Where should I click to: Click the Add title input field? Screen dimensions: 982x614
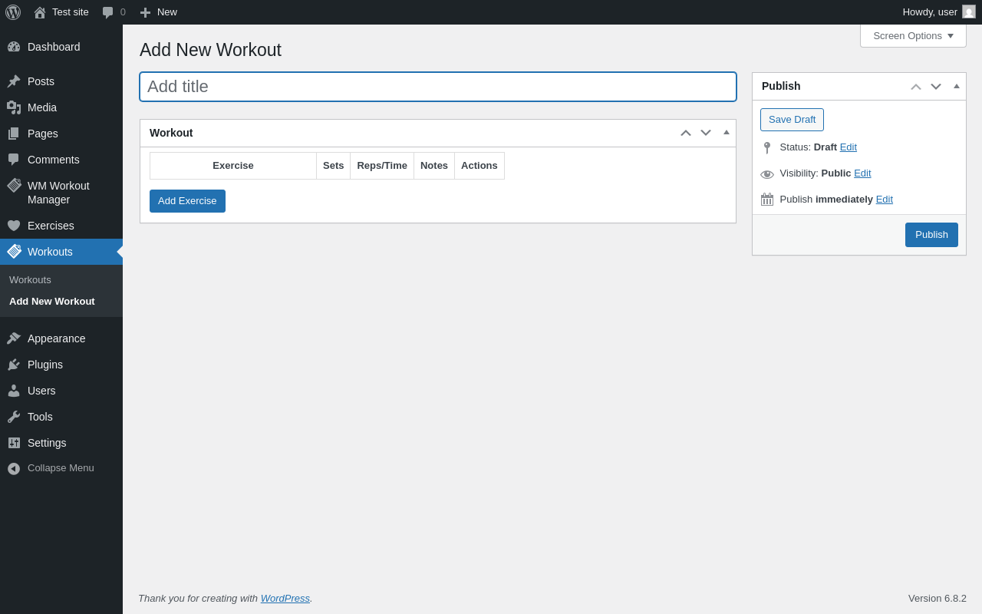[438, 87]
